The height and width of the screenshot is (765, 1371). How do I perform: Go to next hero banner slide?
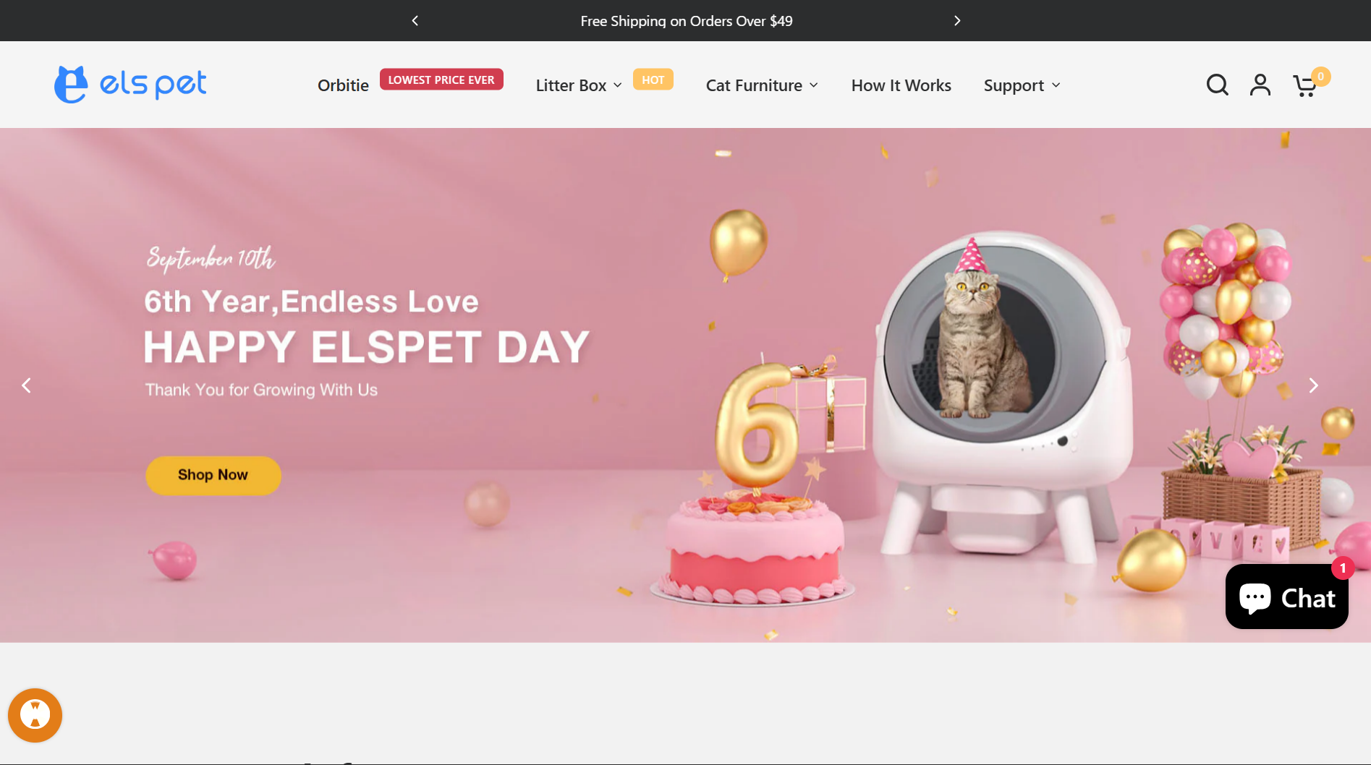pyautogui.click(x=1313, y=385)
